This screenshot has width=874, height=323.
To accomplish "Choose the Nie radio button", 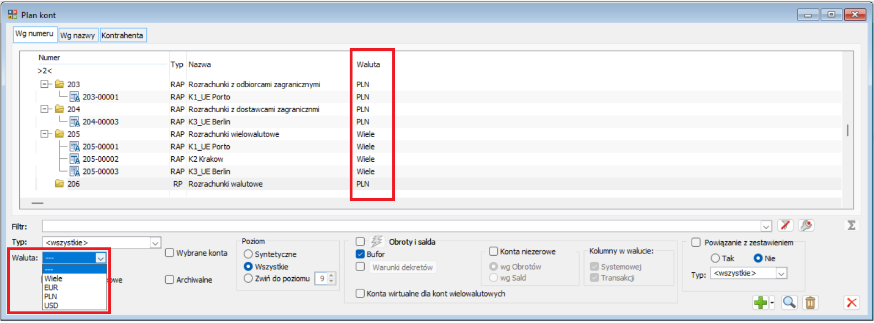I will [758, 258].
